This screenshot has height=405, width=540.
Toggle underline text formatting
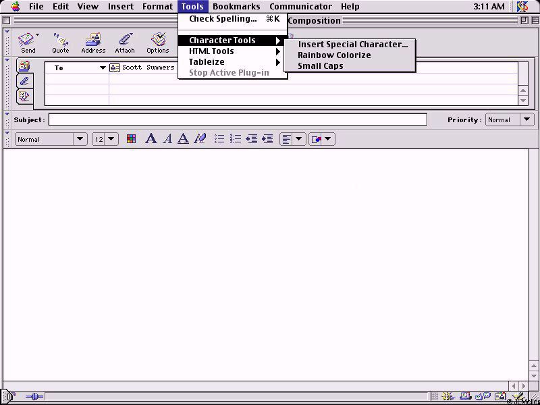point(183,139)
